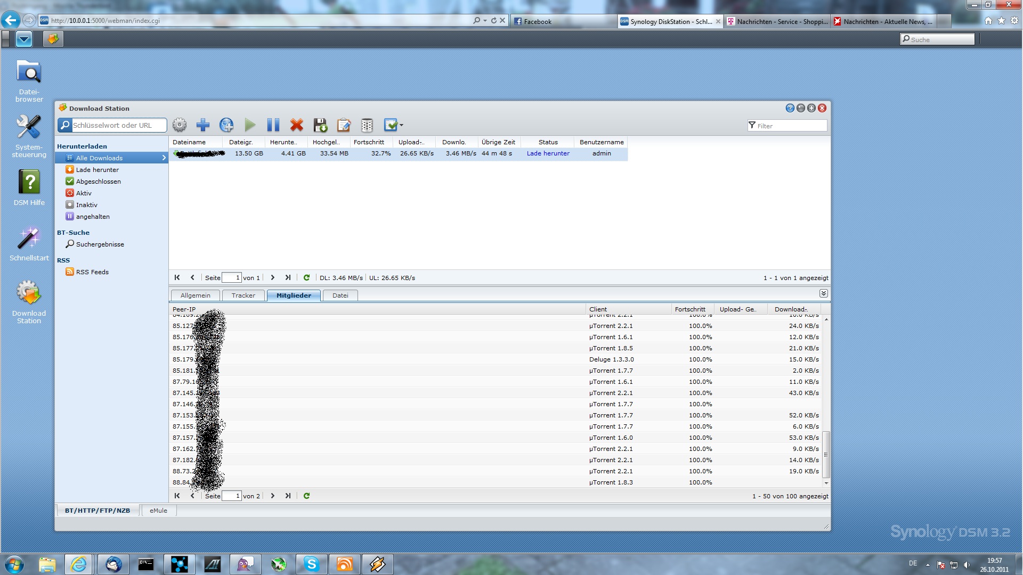Open Download Station settings gear
Image resolution: width=1023 pixels, height=575 pixels.
click(x=180, y=125)
